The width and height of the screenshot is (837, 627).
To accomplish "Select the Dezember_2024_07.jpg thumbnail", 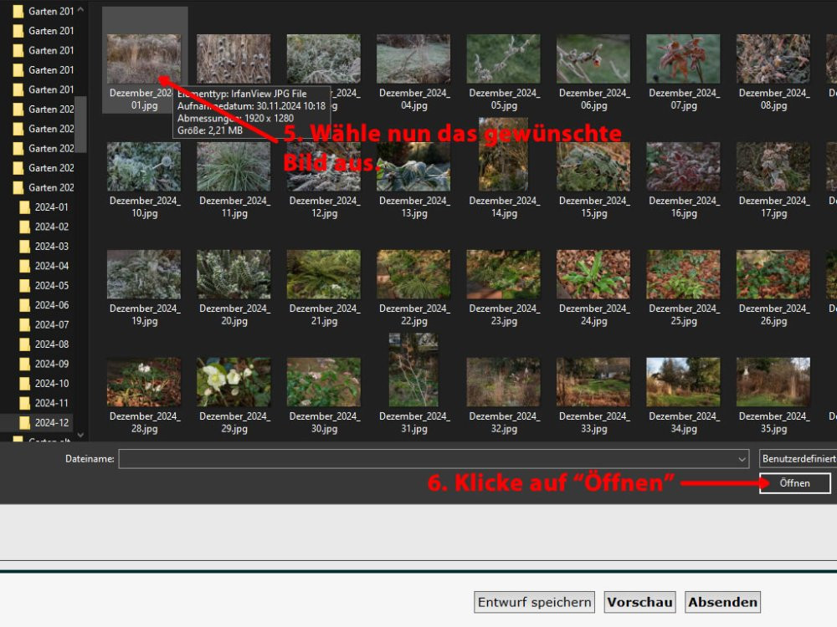I will 683,59.
